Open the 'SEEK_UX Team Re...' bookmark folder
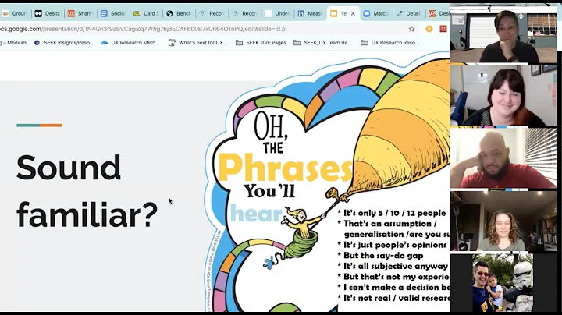 [x=322, y=43]
